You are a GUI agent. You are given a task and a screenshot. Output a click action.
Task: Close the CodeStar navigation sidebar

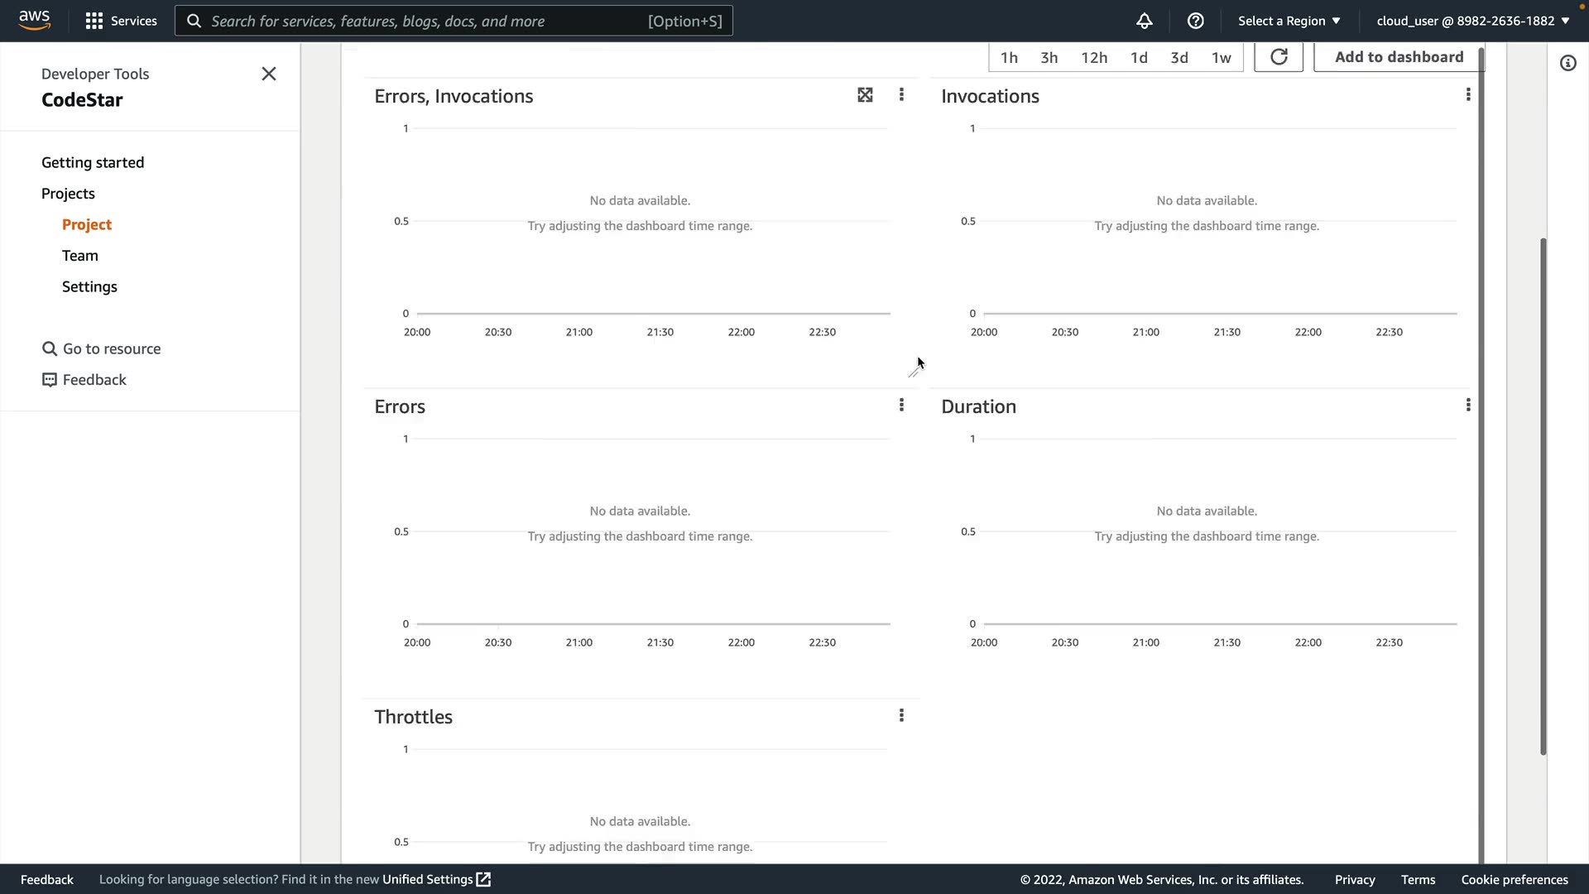click(269, 74)
